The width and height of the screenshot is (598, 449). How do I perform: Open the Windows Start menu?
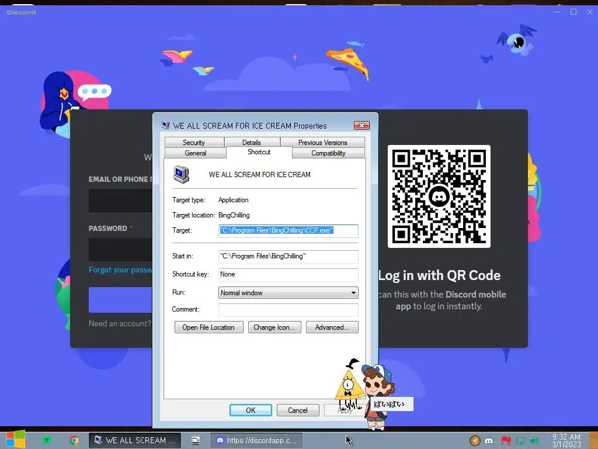coord(15,439)
